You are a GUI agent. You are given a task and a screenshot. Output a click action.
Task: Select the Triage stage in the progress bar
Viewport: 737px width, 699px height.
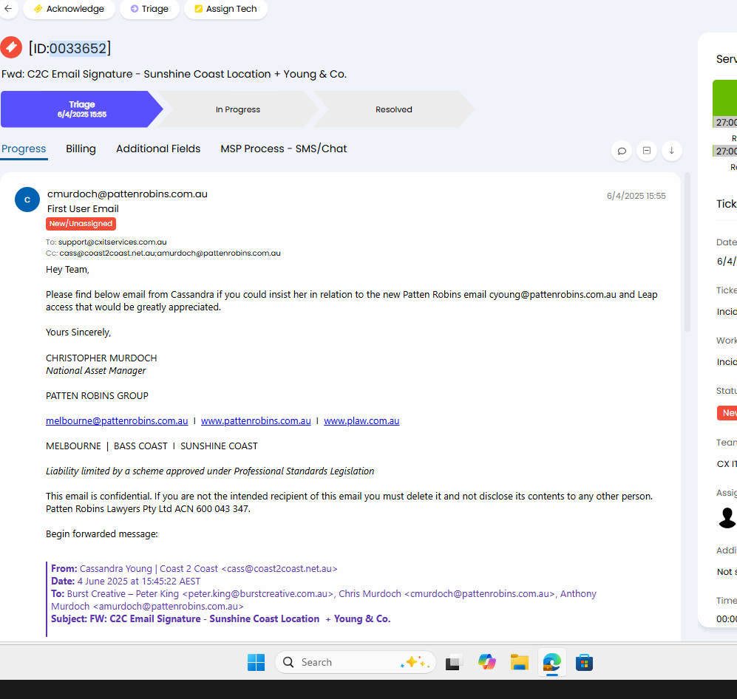82,109
